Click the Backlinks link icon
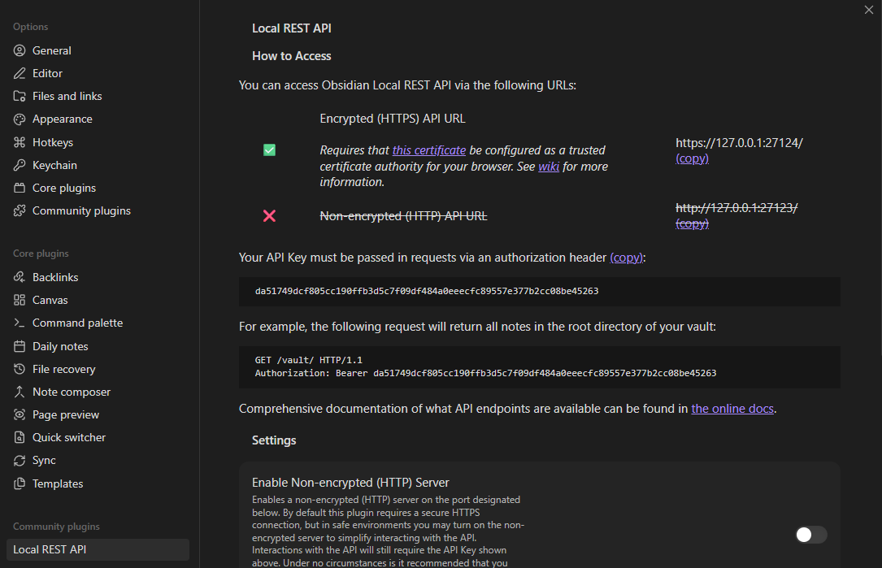This screenshot has height=568, width=882. [x=20, y=277]
